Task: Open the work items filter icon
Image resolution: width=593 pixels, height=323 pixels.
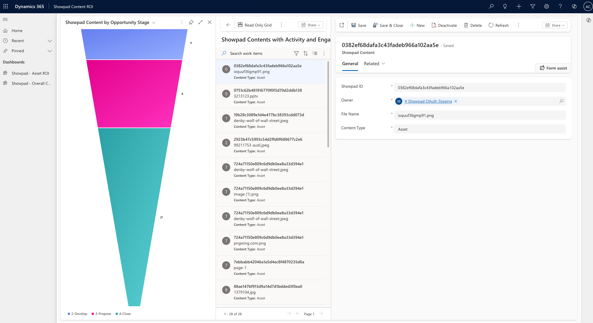Action: point(296,53)
